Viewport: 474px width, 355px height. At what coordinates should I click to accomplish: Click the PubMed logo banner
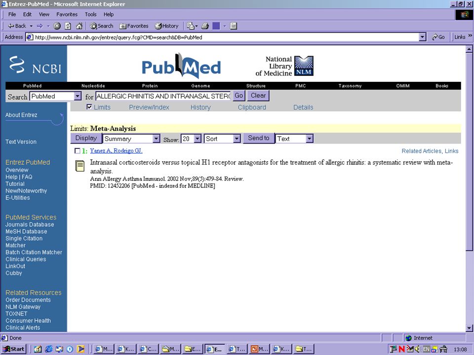click(181, 66)
